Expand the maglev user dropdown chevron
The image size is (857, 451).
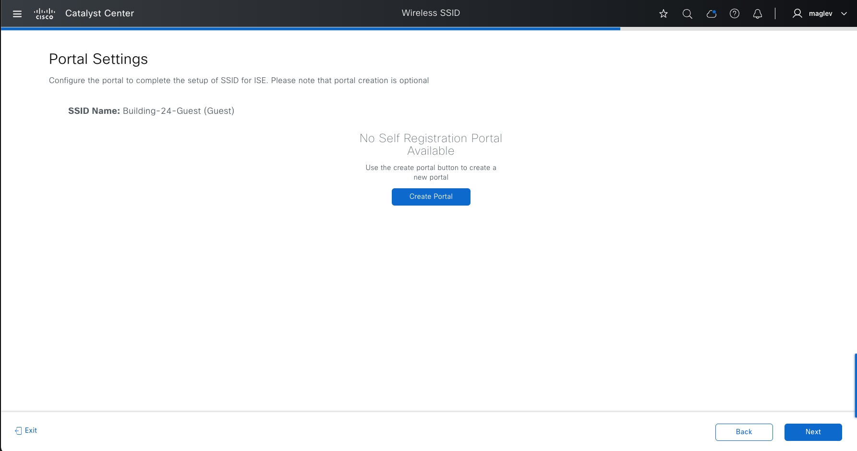pos(844,14)
